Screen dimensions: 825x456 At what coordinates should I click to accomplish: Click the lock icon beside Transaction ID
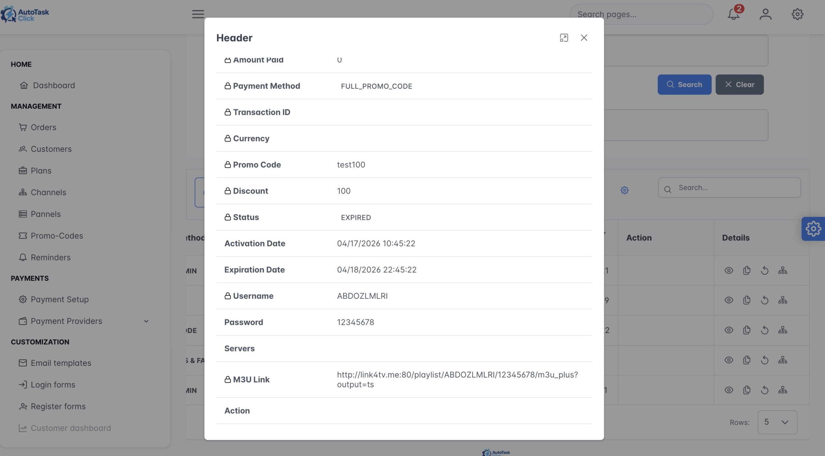tap(228, 112)
